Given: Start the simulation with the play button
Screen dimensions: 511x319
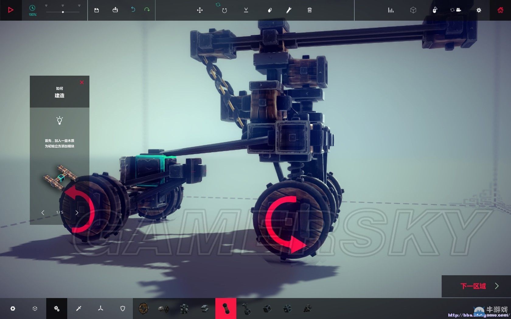Looking at the screenshot, I should tap(11, 10).
